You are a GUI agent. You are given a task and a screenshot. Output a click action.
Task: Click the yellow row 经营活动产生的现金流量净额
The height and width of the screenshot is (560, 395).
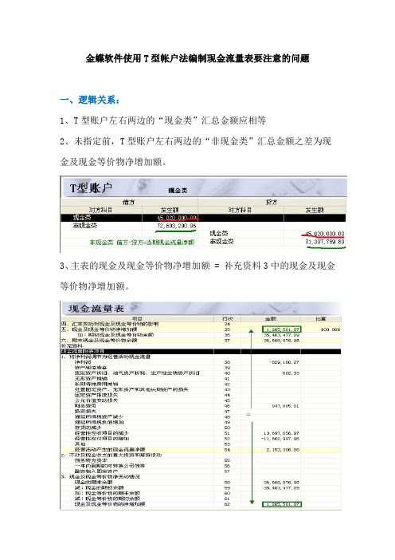coord(201,450)
